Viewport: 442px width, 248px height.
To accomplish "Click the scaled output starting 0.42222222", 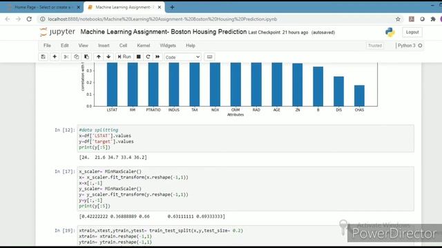I will (152, 216).
